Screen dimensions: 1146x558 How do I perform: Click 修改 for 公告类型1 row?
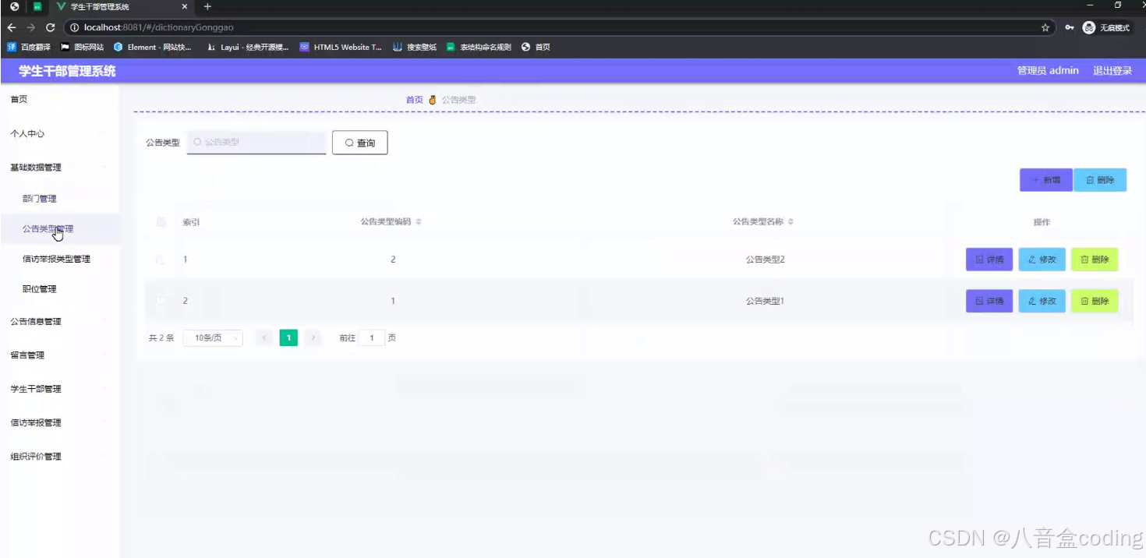click(x=1042, y=301)
